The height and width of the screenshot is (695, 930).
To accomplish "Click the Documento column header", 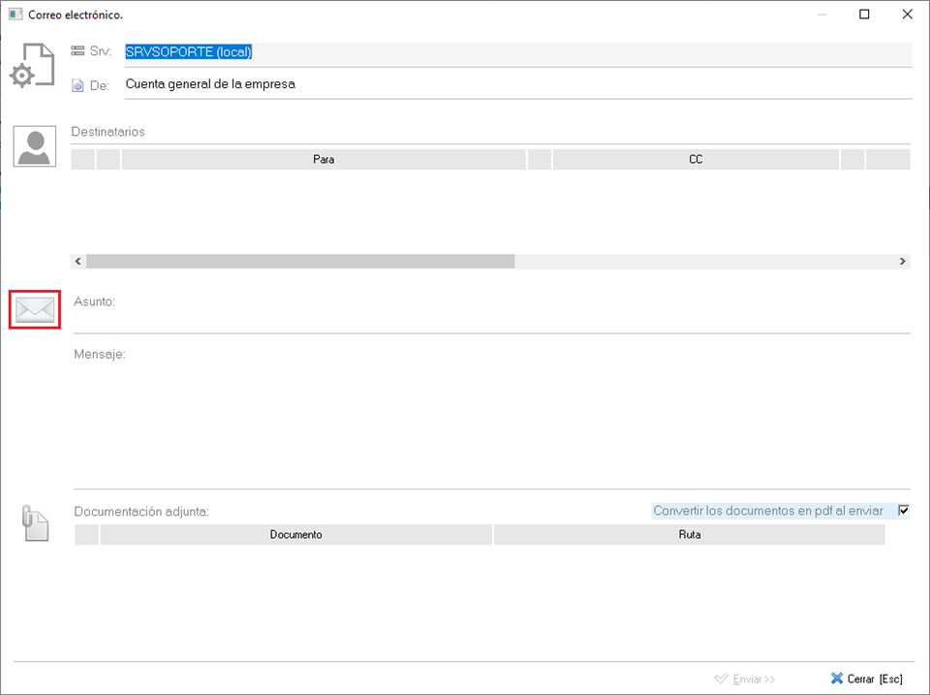I will (x=295, y=535).
